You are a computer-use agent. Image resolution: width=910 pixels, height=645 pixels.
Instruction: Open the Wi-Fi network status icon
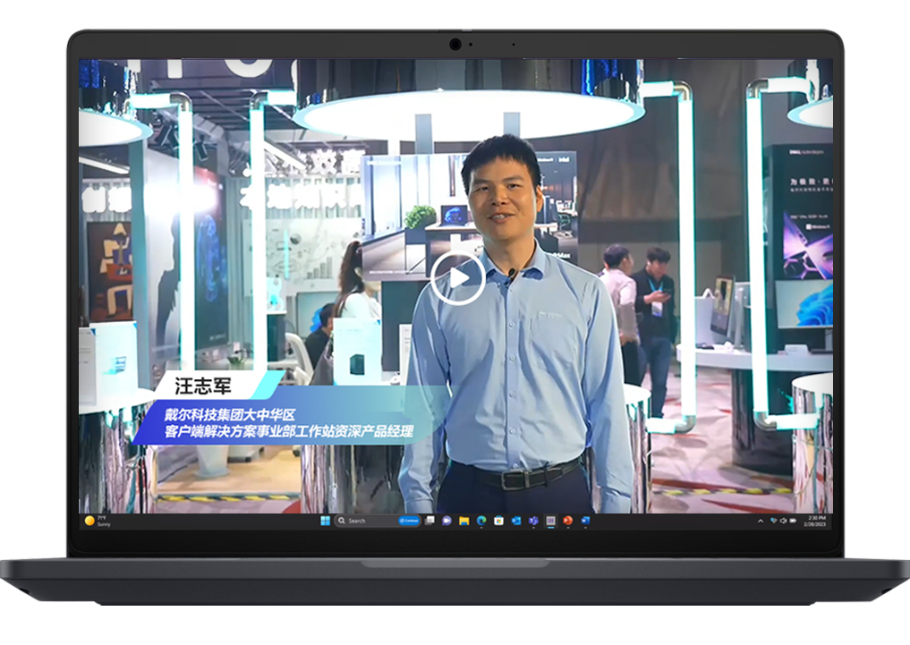pos(773,521)
